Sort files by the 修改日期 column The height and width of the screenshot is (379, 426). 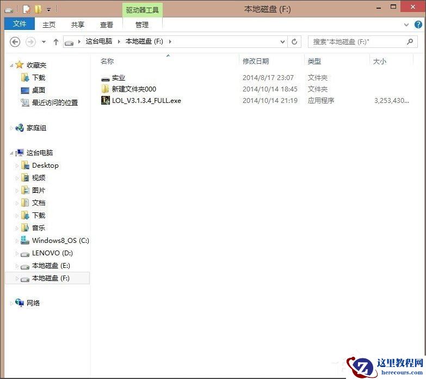(x=256, y=61)
